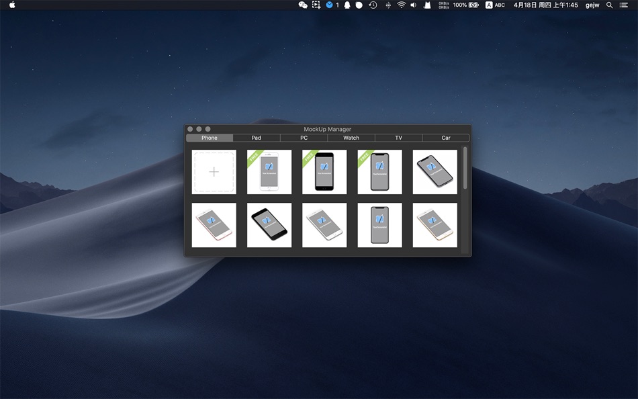Pick the tilted dark iPhone X mockup

[x=435, y=172]
